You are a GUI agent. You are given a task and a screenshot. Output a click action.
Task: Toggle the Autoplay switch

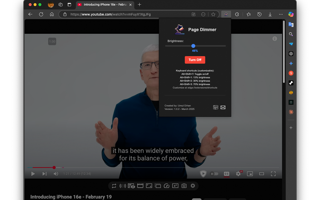click(214, 174)
